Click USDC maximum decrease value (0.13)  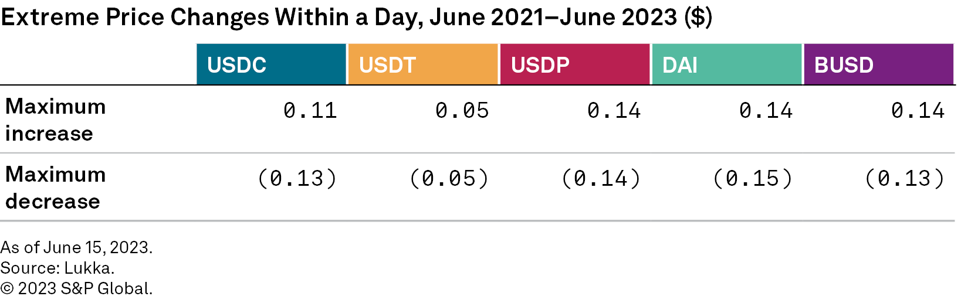297,179
